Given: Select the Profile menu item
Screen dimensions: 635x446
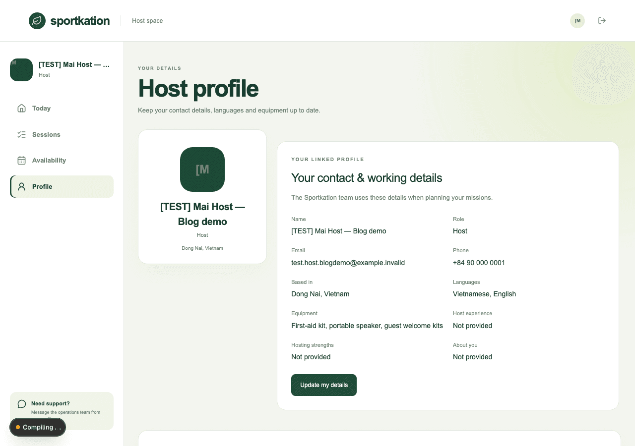Looking at the screenshot, I should click(x=62, y=187).
